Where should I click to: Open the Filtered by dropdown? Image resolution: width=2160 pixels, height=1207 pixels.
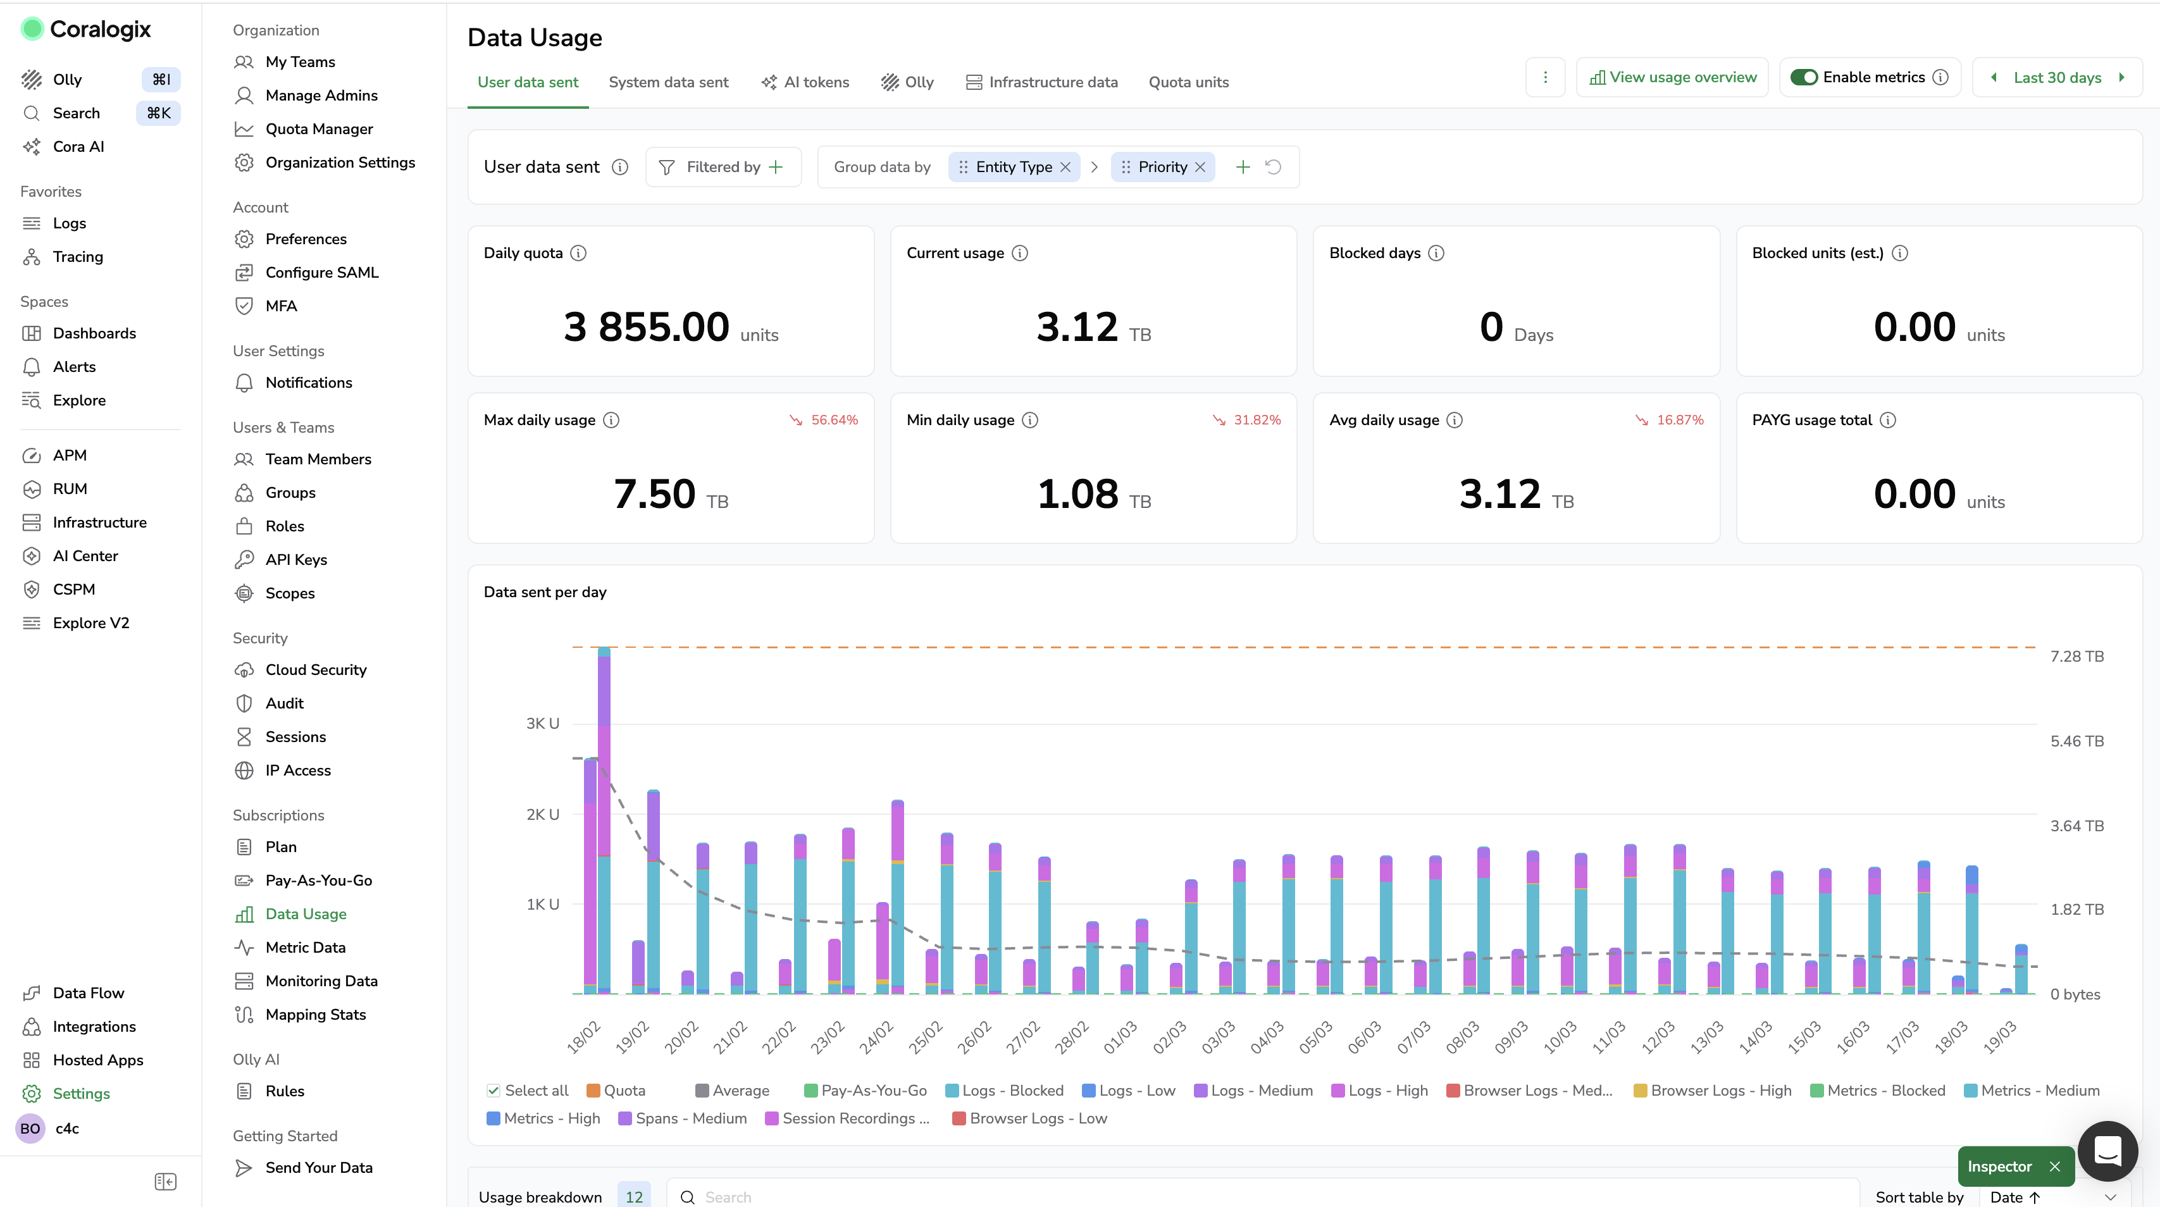coord(723,167)
